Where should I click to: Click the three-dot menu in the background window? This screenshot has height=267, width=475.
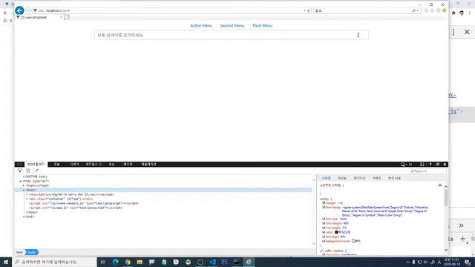tap(453, 32)
